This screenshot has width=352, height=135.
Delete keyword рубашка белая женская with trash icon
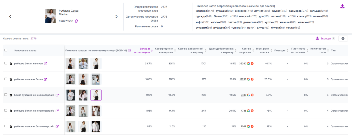pos(11,64)
